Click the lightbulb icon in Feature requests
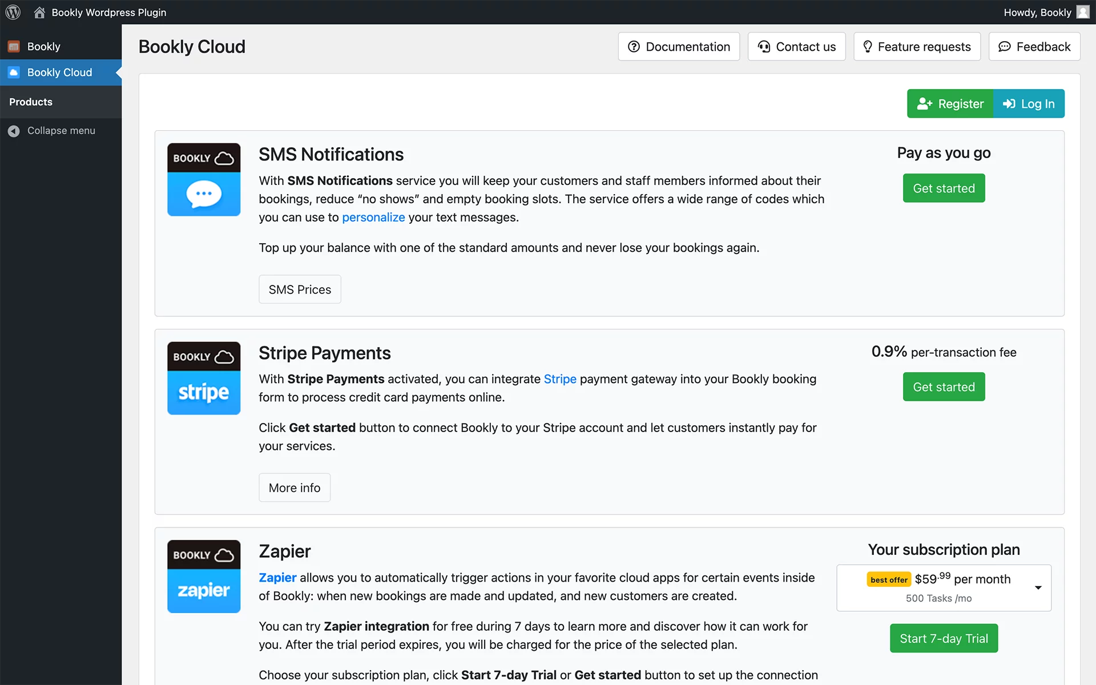The height and width of the screenshot is (685, 1096). point(868,47)
